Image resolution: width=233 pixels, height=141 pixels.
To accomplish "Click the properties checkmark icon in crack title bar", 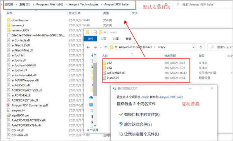I will click(x=96, y=32).
